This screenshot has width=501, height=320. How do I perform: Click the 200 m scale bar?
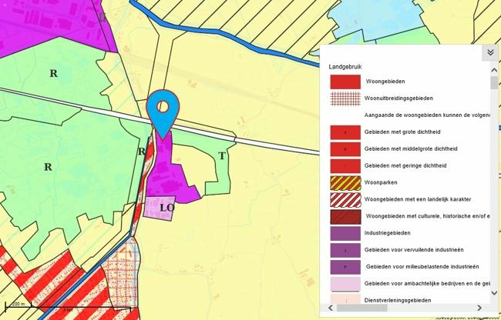coord(18,307)
